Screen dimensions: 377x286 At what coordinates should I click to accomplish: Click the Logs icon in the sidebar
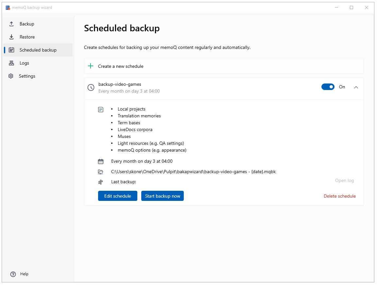point(11,63)
